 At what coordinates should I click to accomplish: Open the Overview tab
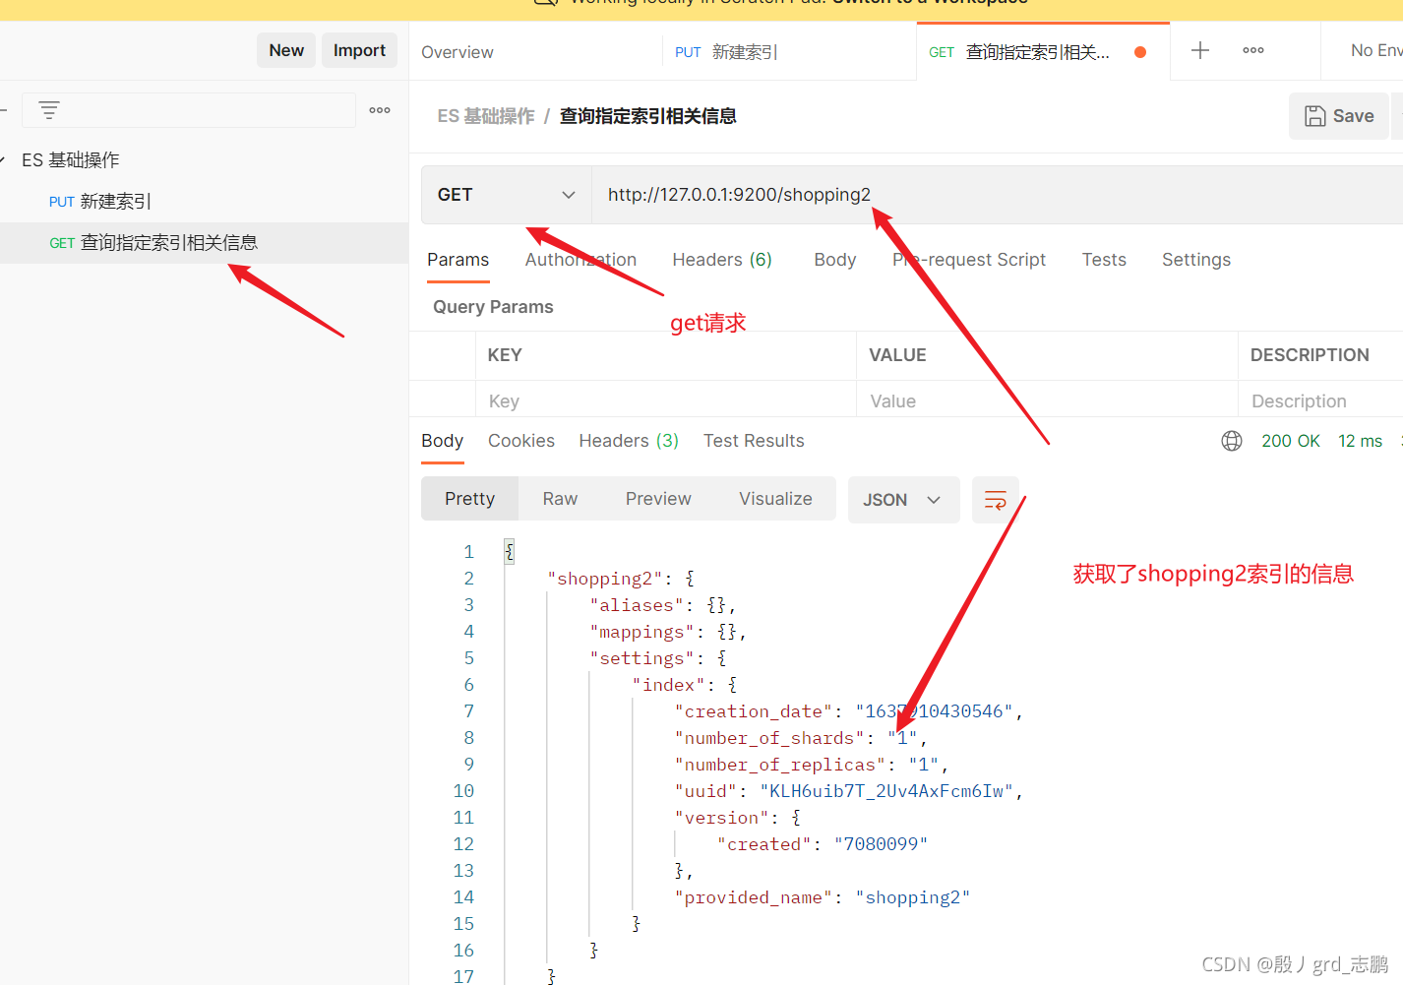coord(457,52)
